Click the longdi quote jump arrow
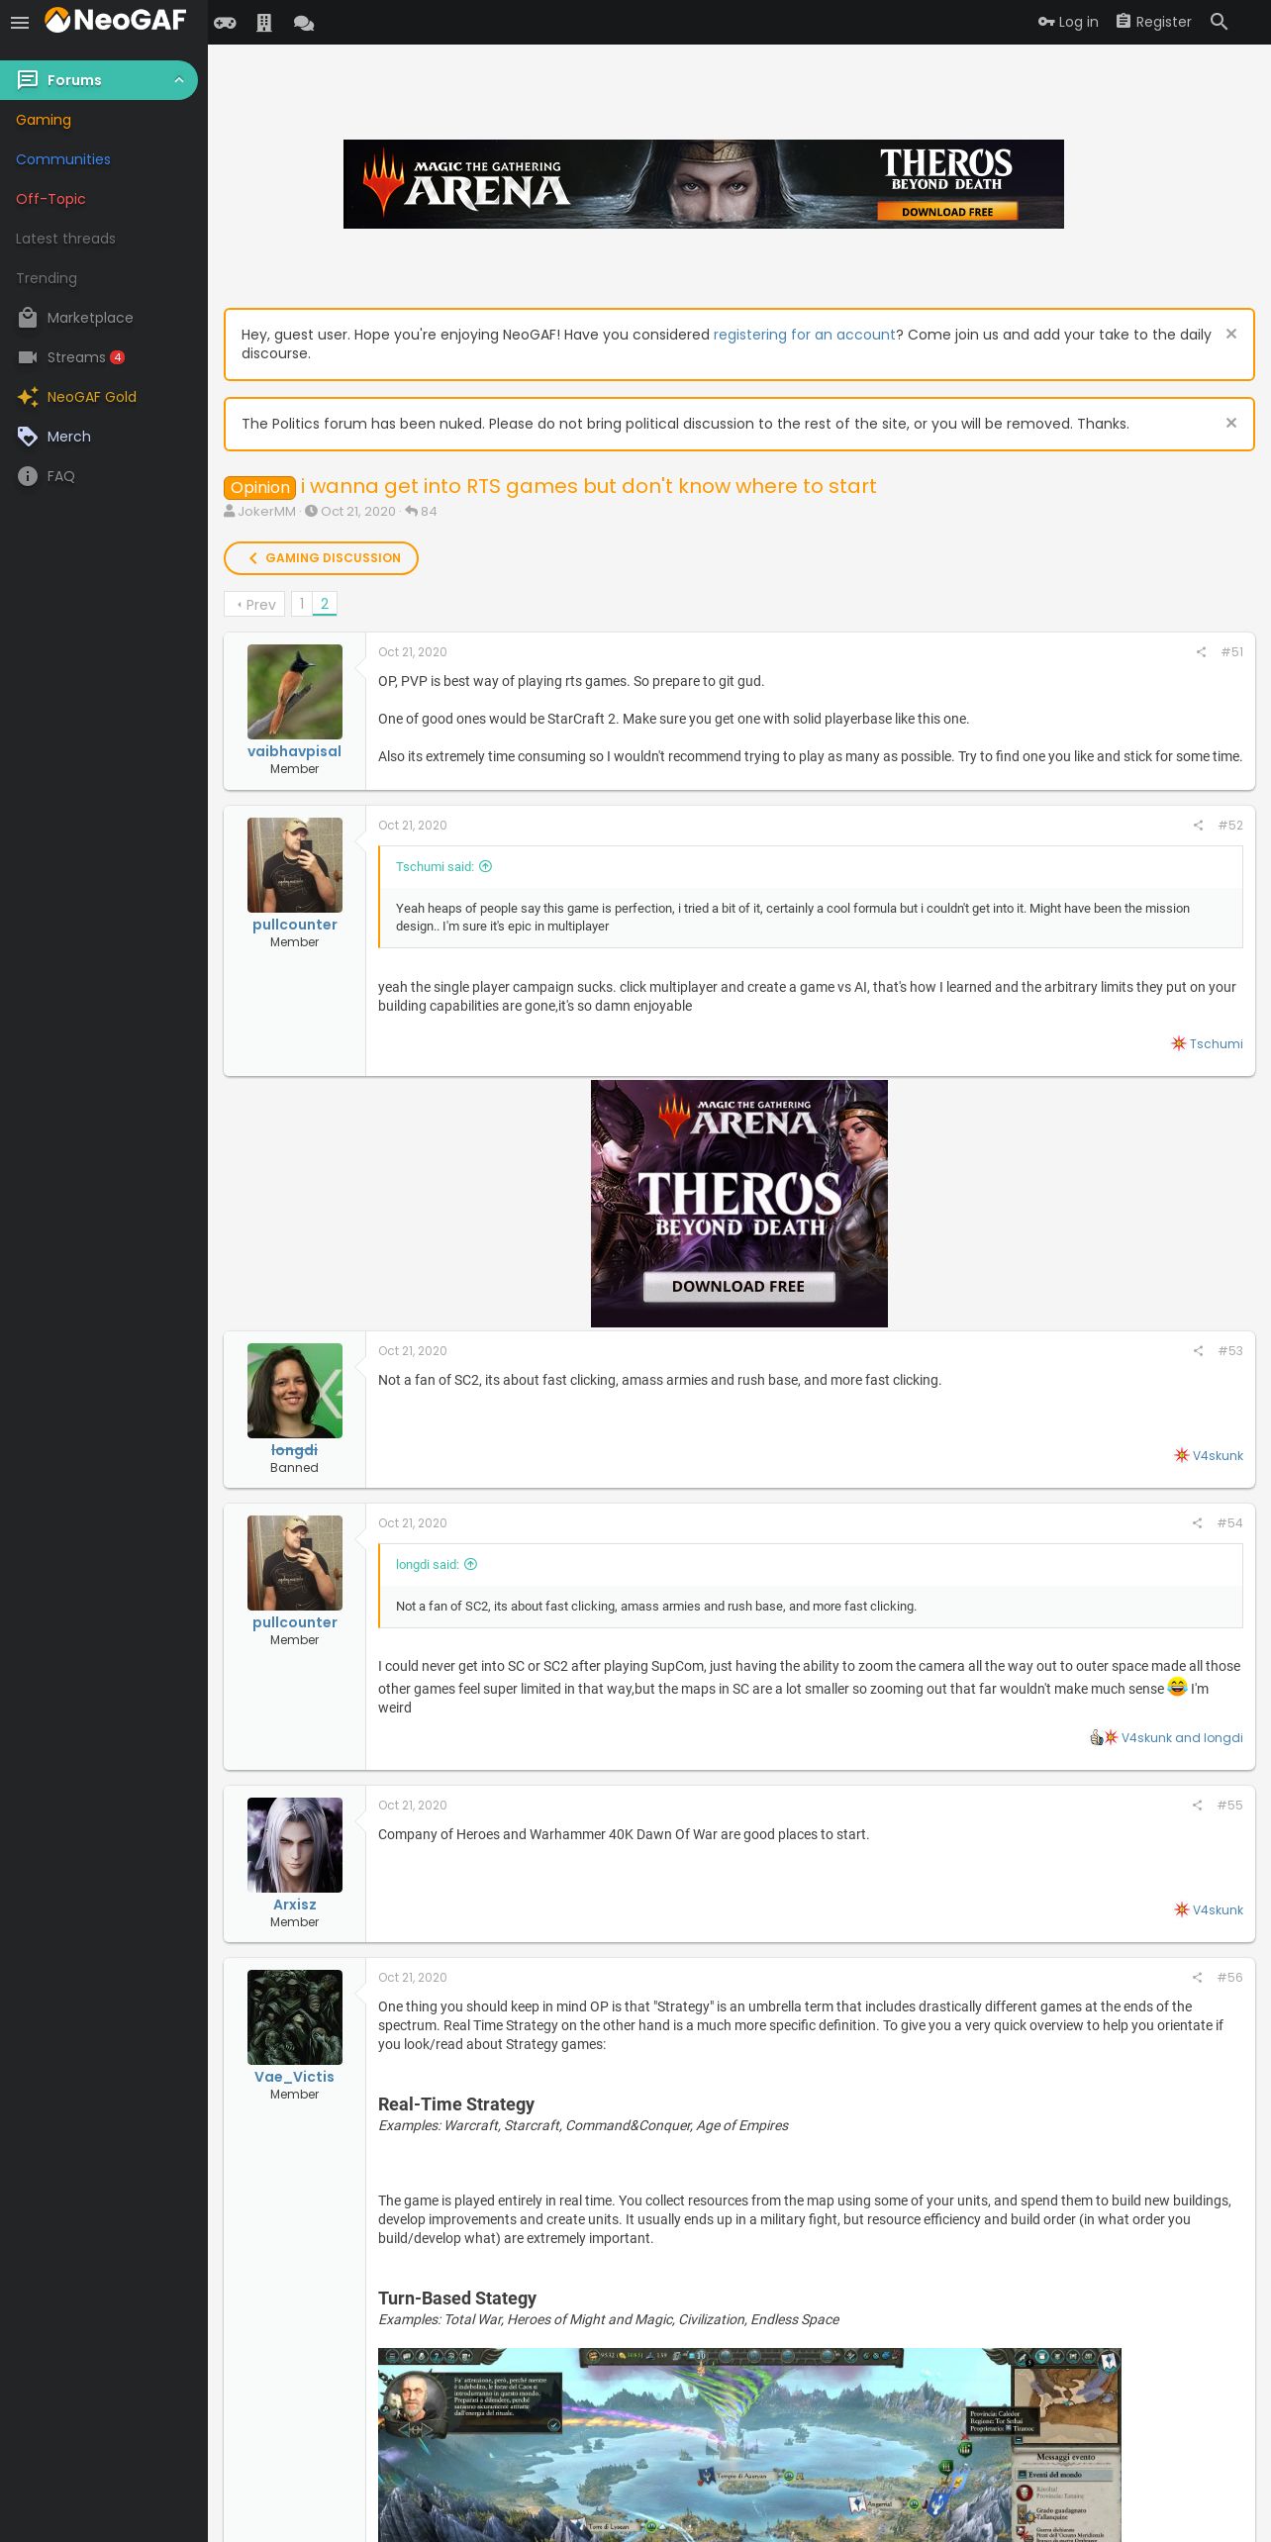This screenshot has height=2542, width=1271. coord(471,1564)
